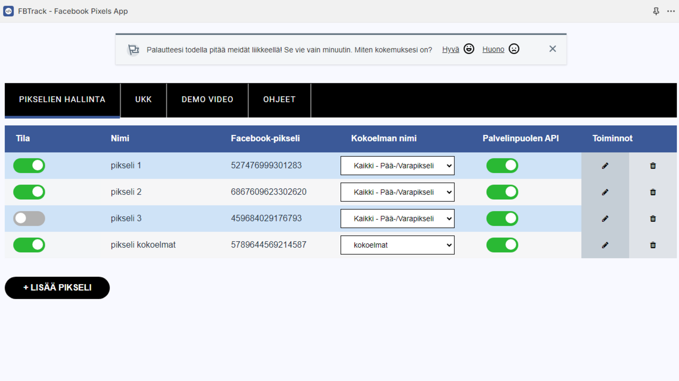679x381 pixels.
Task: Click the Facebook-pikseli column header
Action: click(265, 138)
